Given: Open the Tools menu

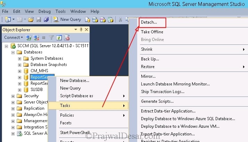Looking at the screenshot, I should coord(60,11).
